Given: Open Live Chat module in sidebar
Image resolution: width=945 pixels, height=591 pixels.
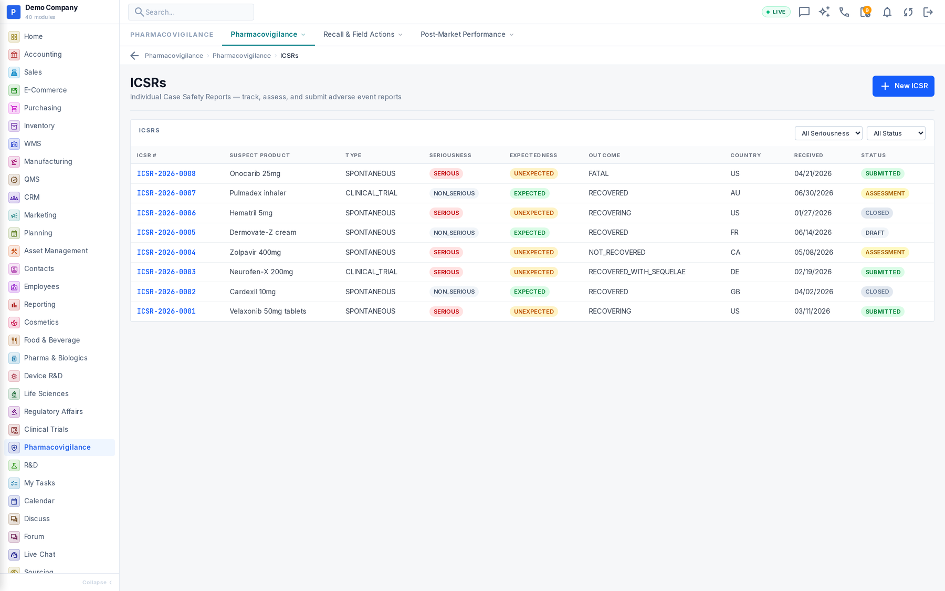Looking at the screenshot, I should coord(59,554).
